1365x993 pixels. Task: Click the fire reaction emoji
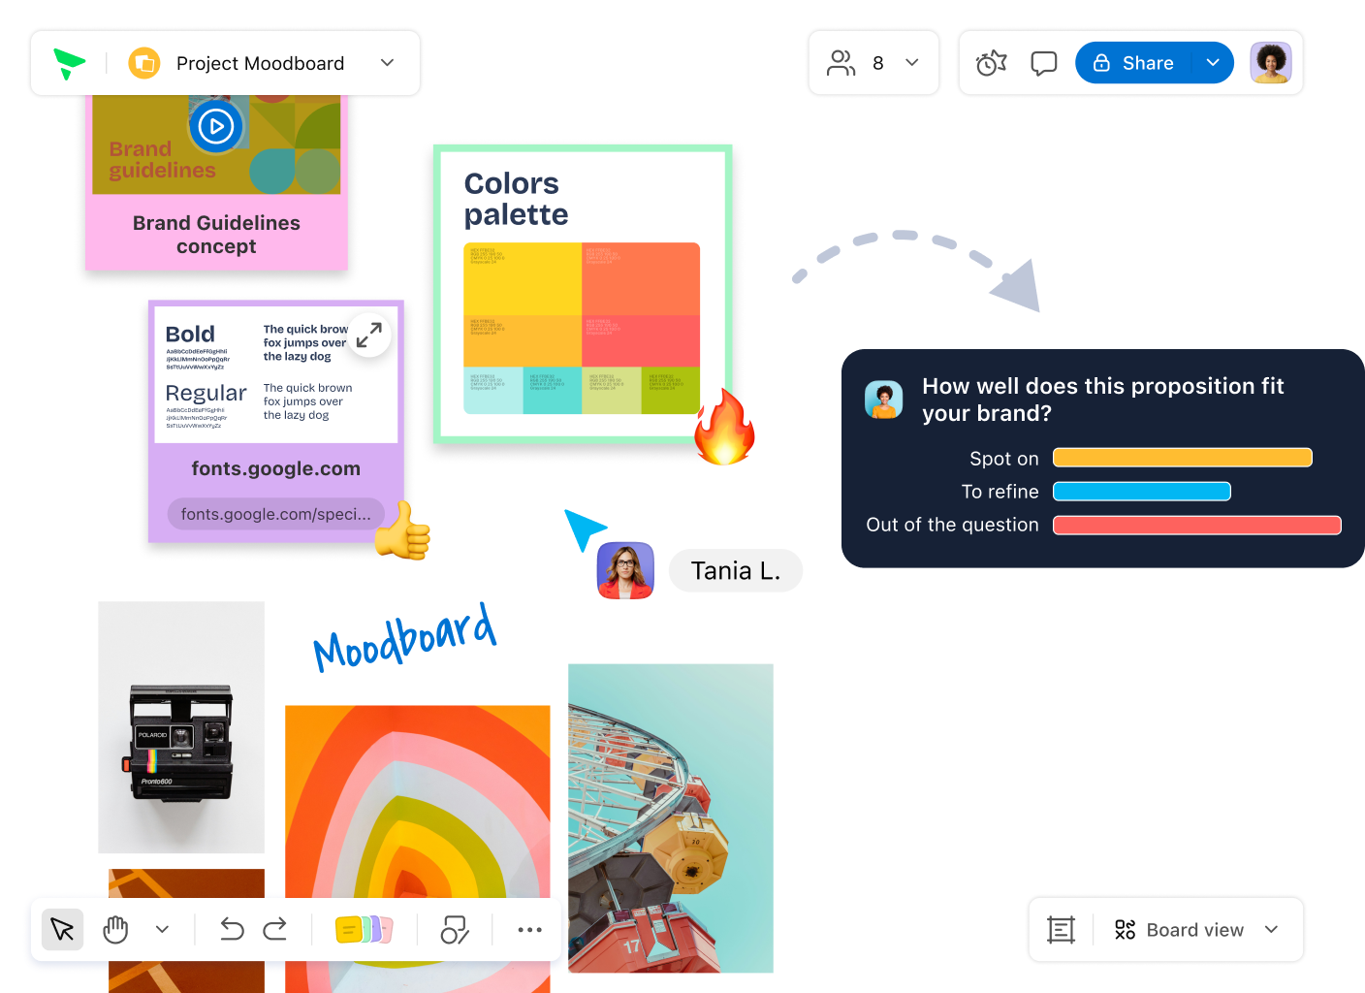(x=724, y=427)
